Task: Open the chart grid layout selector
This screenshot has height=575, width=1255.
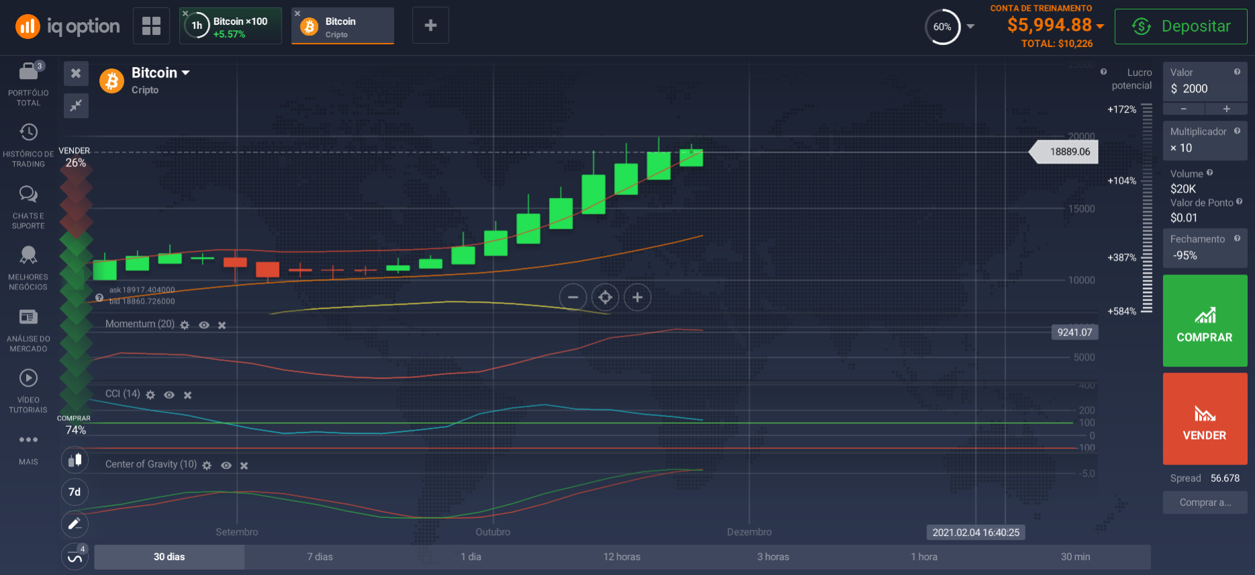Action: pyautogui.click(x=152, y=25)
